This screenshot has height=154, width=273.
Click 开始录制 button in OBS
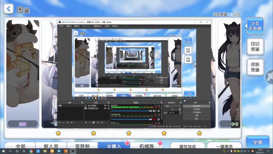point(197,109)
